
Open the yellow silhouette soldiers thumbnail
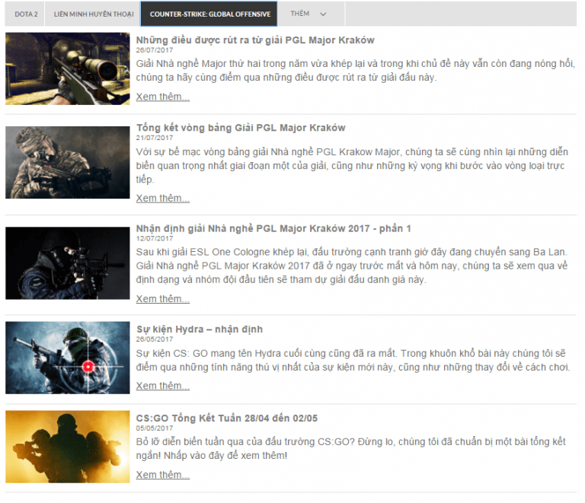pyautogui.click(x=68, y=447)
